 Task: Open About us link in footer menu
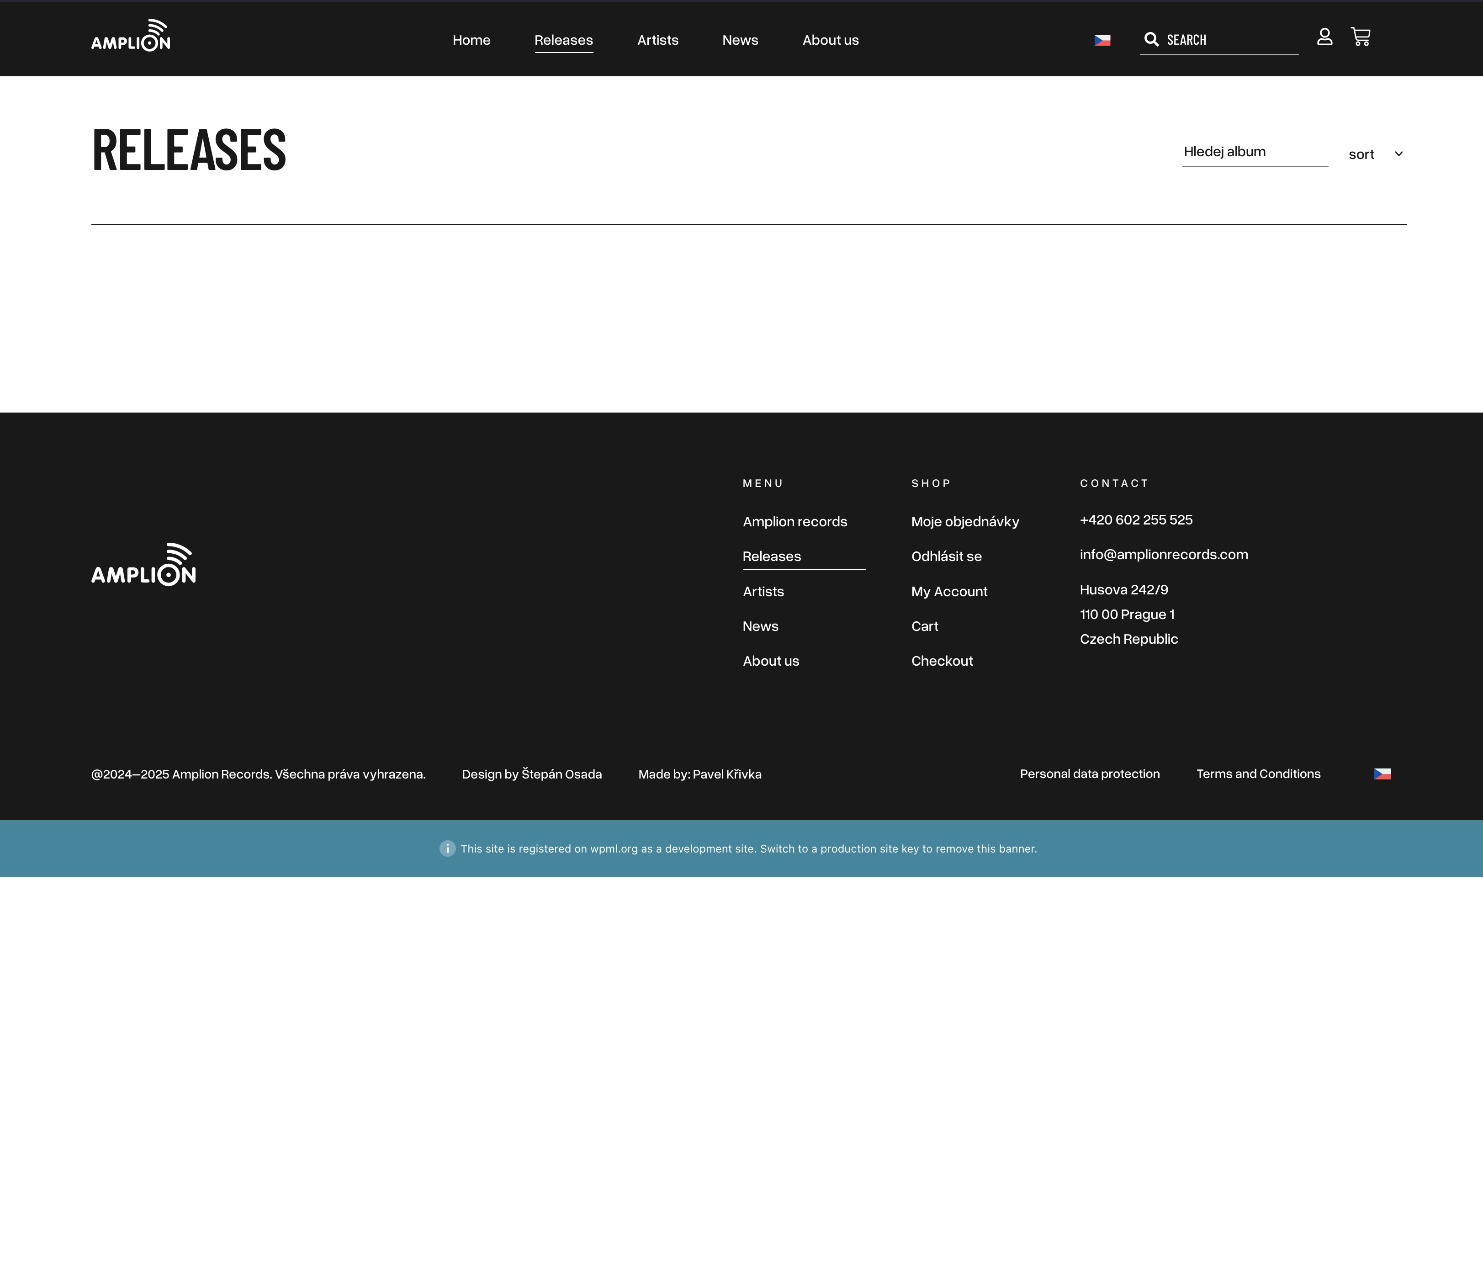coord(771,661)
